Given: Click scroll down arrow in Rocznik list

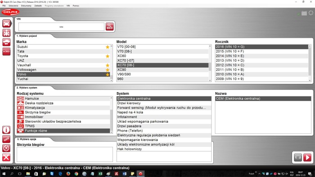Looking at the screenshot, I should pyautogui.click(x=310, y=80).
